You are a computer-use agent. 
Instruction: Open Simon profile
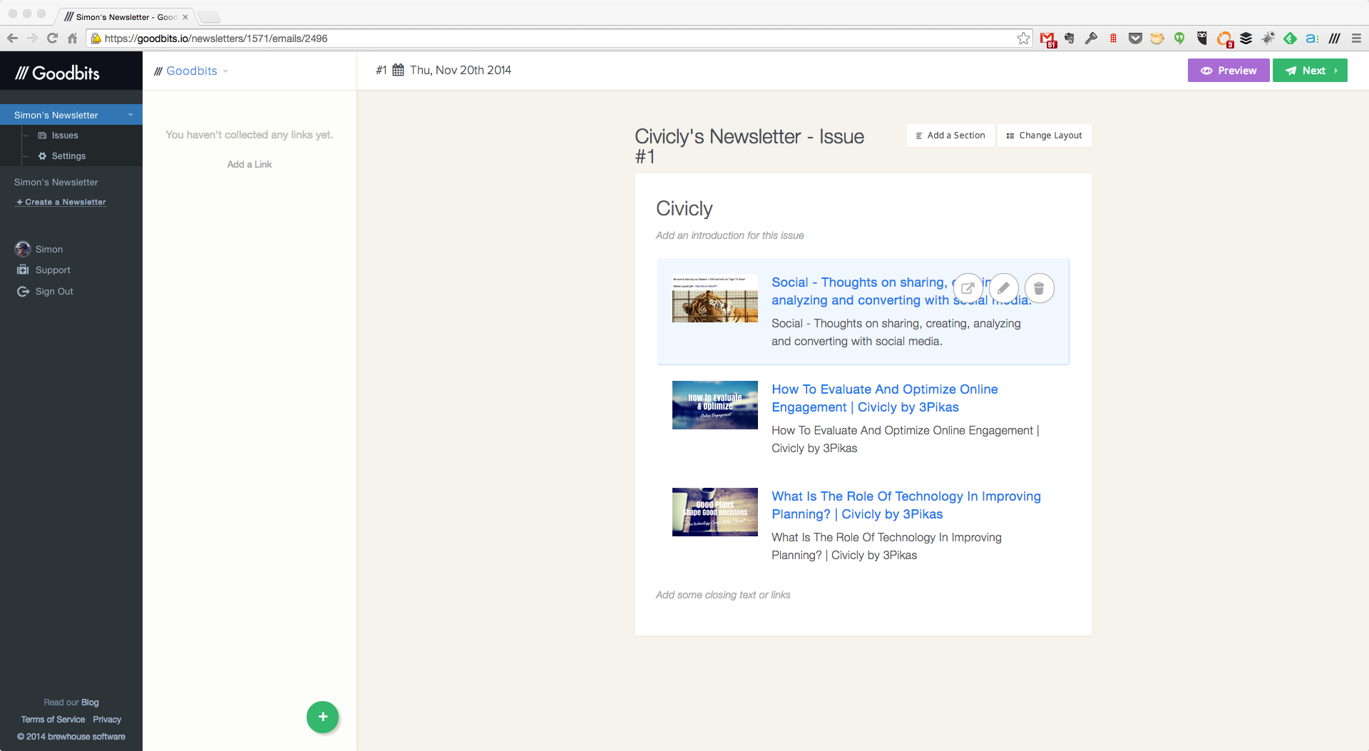49,250
